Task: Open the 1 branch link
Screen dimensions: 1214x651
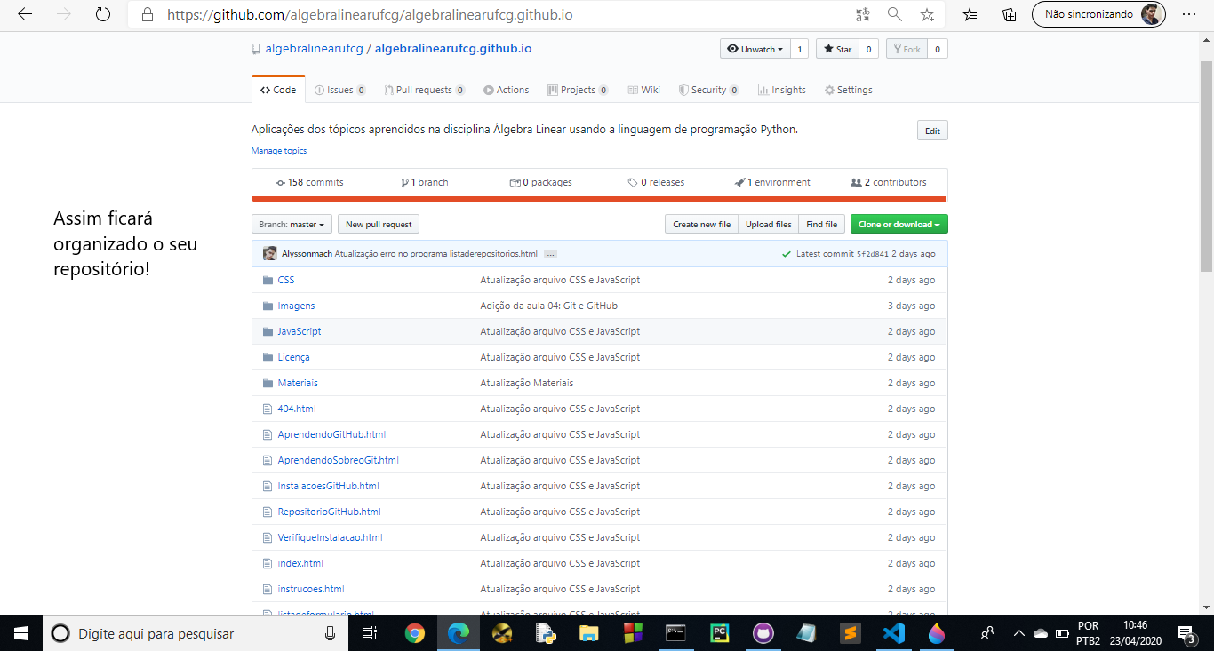Action: pyautogui.click(x=425, y=182)
